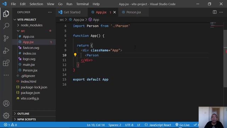Screen dimensions: 227x128
Task: Change file encoding UTF-8
Action: (129, 125)
